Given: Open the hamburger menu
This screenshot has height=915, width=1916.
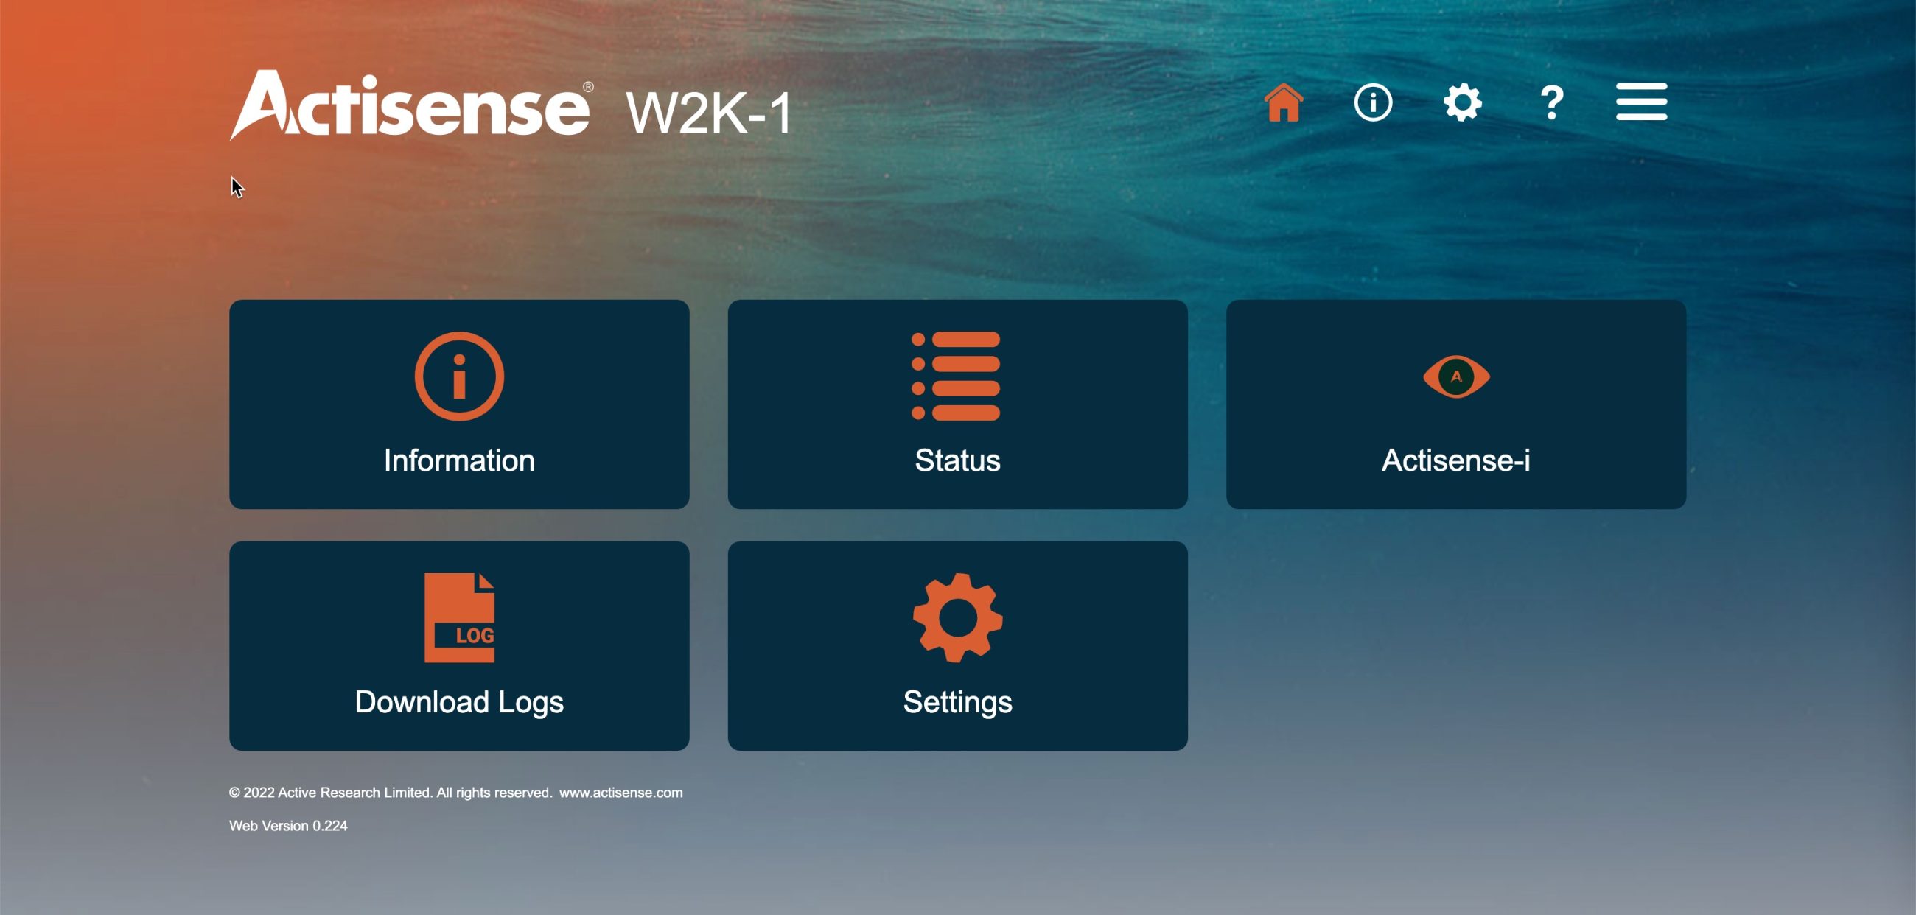Looking at the screenshot, I should pos(1642,102).
